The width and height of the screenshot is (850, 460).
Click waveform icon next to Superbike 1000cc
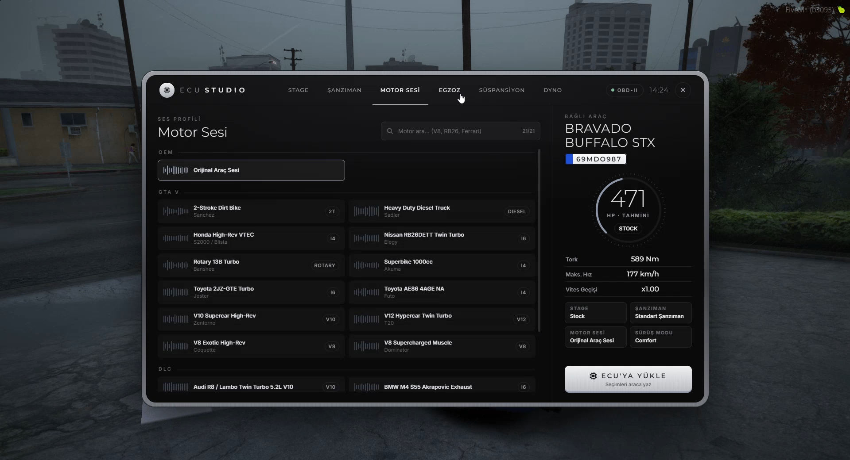pyautogui.click(x=366, y=265)
